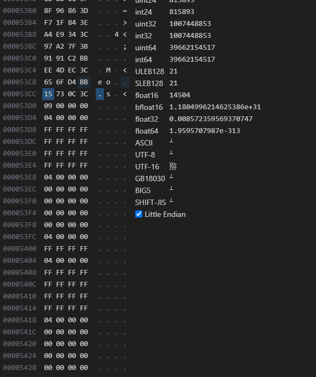Click hex byte BB at offset 000053C8
The height and width of the screenshot is (377, 316).
84,82
